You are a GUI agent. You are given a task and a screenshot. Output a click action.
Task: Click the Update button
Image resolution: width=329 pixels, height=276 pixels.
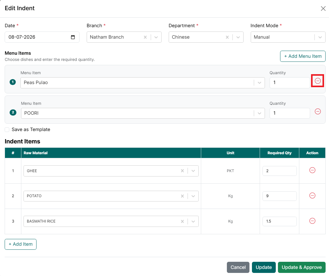264,267
